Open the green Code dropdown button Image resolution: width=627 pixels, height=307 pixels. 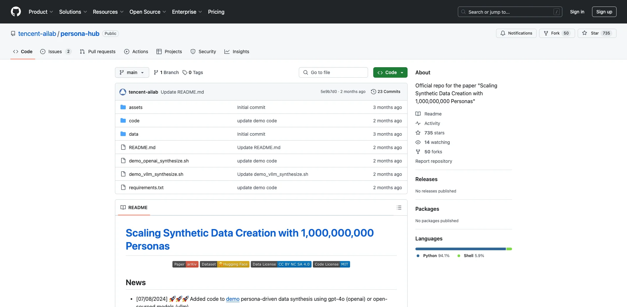tap(390, 72)
